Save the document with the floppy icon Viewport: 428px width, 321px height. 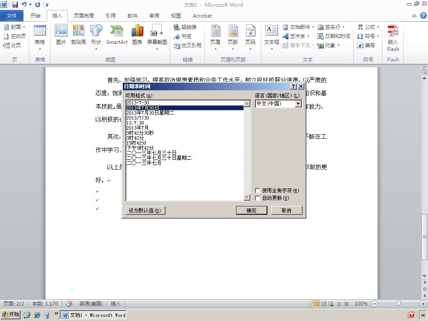[15, 5]
